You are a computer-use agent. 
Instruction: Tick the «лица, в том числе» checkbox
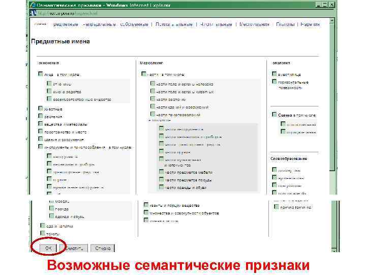pos(41,74)
